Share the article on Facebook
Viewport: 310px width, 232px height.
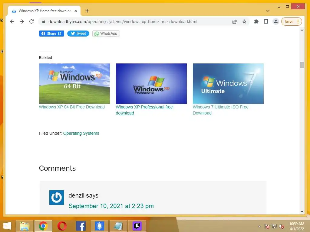click(x=51, y=34)
